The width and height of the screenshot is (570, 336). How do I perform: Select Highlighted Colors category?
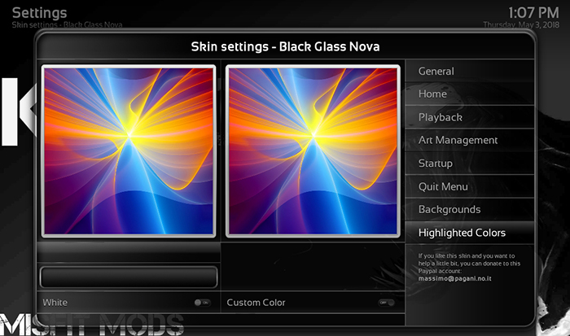(x=469, y=233)
